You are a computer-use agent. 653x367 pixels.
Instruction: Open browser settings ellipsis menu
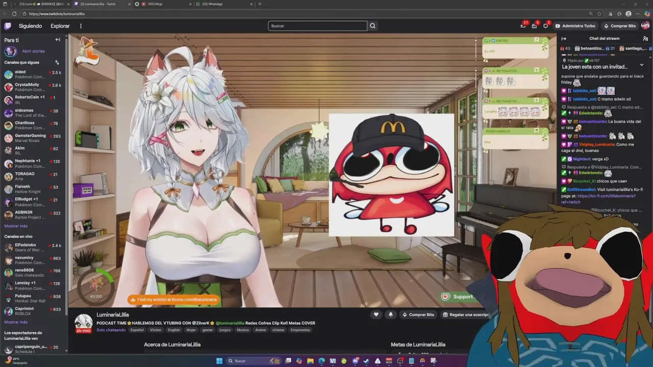[x=638, y=14]
